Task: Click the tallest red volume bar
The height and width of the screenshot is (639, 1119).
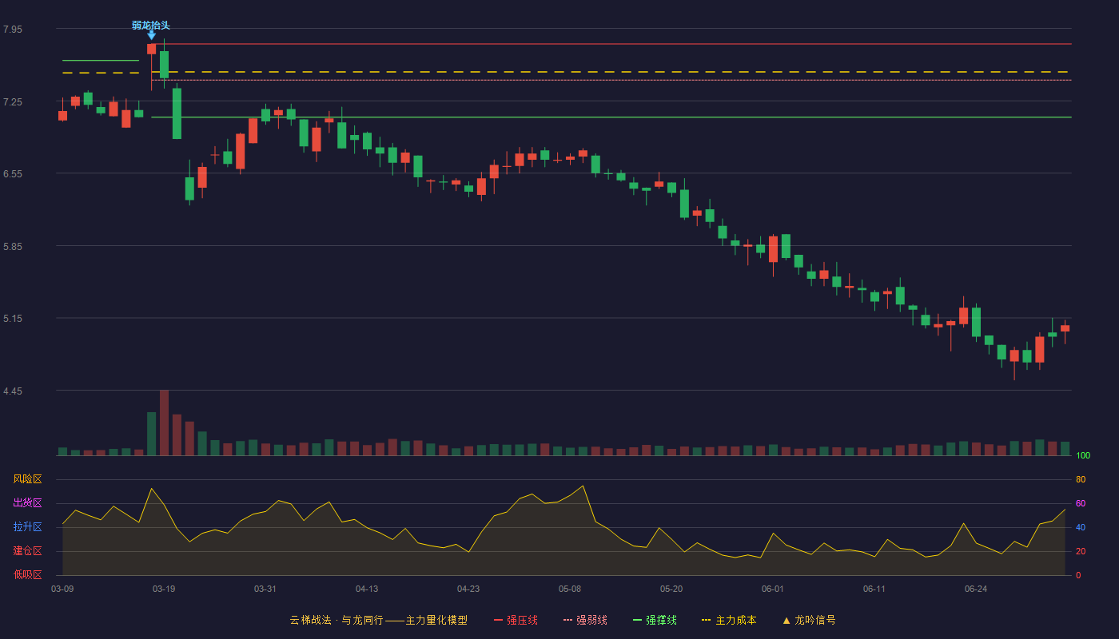Action: [x=164, y=423]
